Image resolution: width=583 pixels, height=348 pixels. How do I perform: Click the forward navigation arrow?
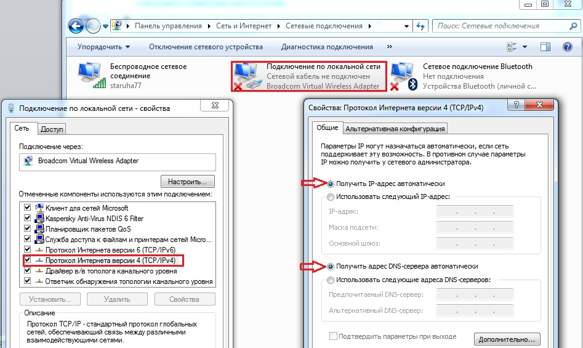tap(93, 26)
